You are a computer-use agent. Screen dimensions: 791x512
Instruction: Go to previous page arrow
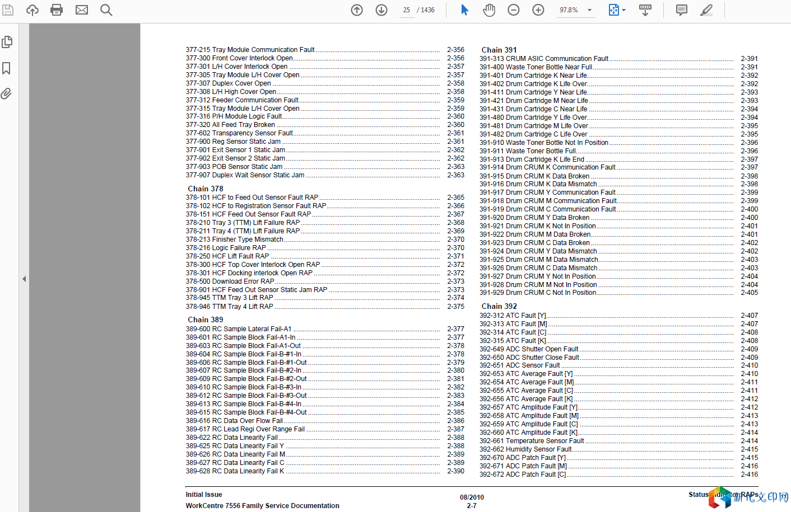click(x=357, y=10)
